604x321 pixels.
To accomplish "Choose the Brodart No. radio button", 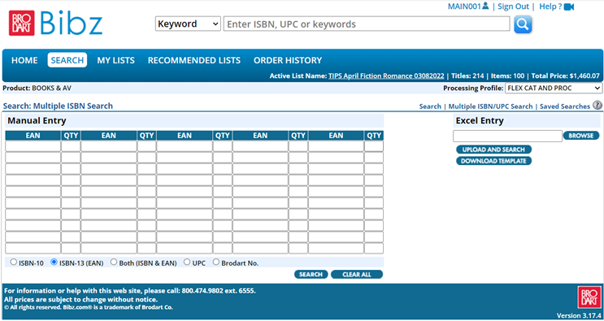I will tap(216, 262).
